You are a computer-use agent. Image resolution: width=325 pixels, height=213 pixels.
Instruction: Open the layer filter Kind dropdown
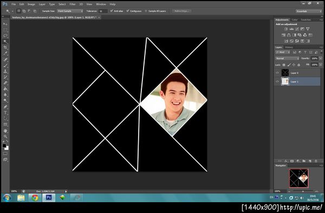coord(283,52)
